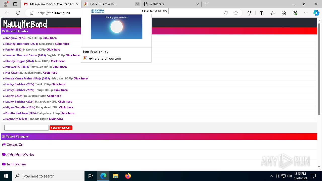Open the Extensions puzzle icon
This screenshot has width=322, height=181.
[x=249, y=13]
